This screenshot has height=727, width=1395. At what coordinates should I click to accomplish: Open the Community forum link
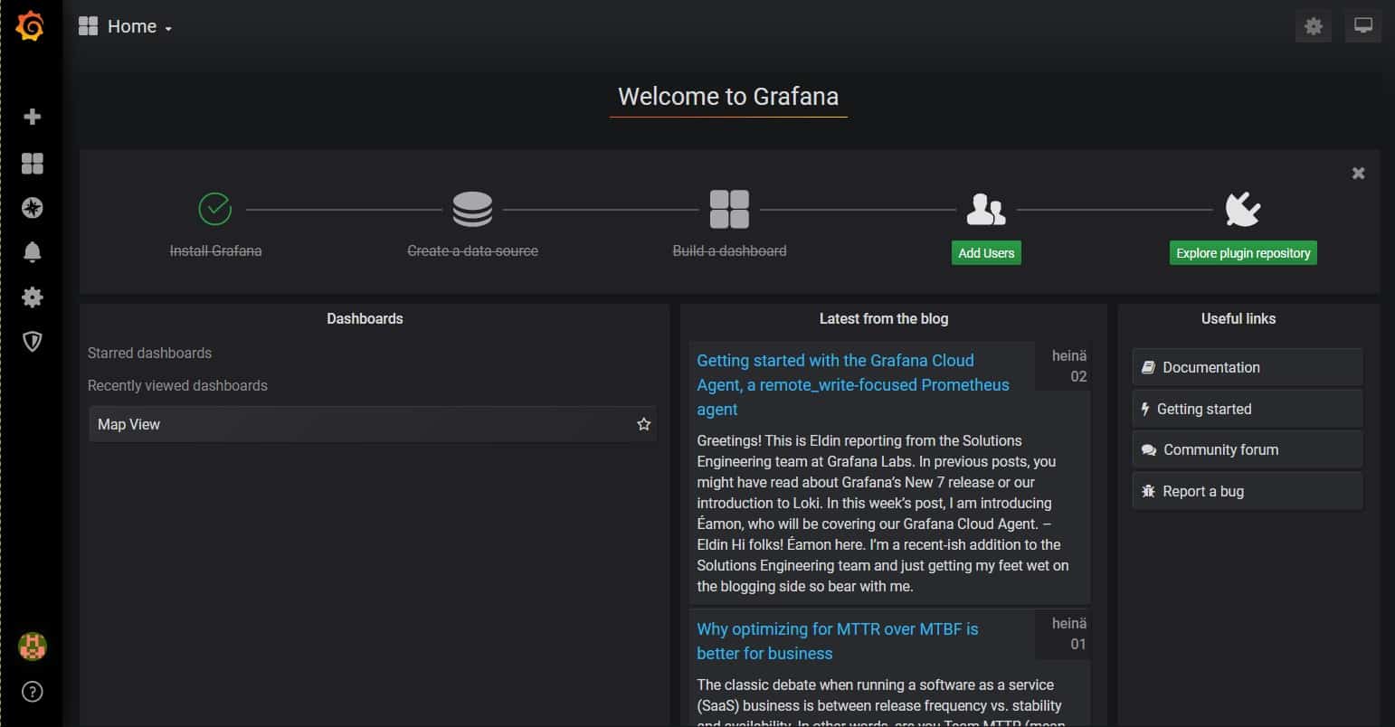[x=1247, y=449]
